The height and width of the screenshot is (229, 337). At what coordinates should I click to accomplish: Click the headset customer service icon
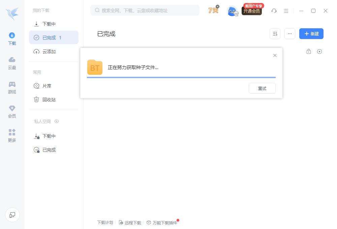pos(274,11)
